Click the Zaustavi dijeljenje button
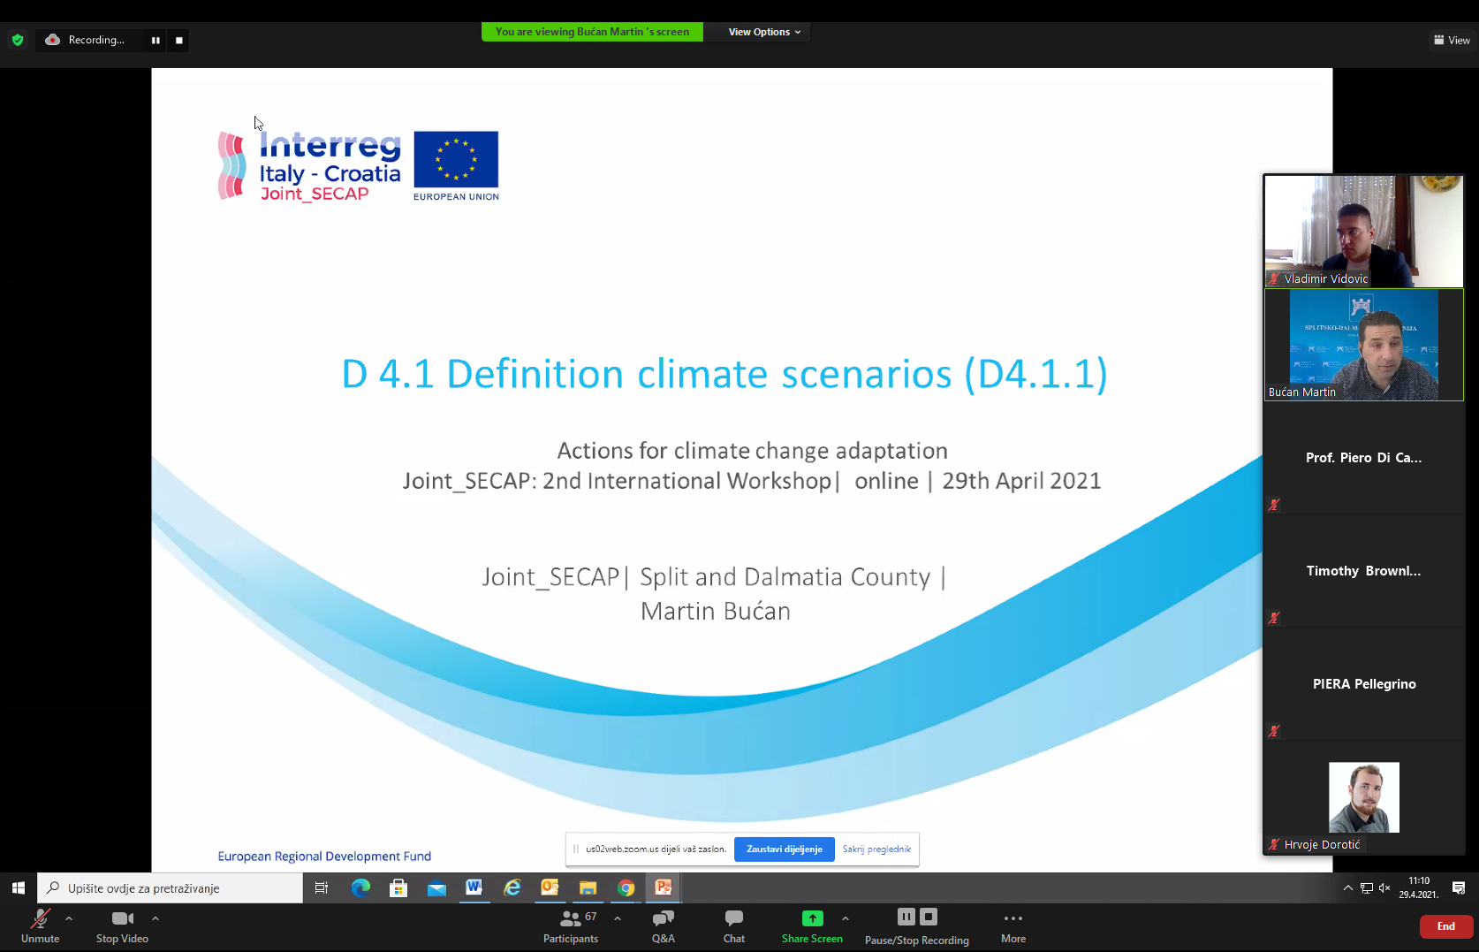This screenshot has width=1479, height=952. [784, 849]
